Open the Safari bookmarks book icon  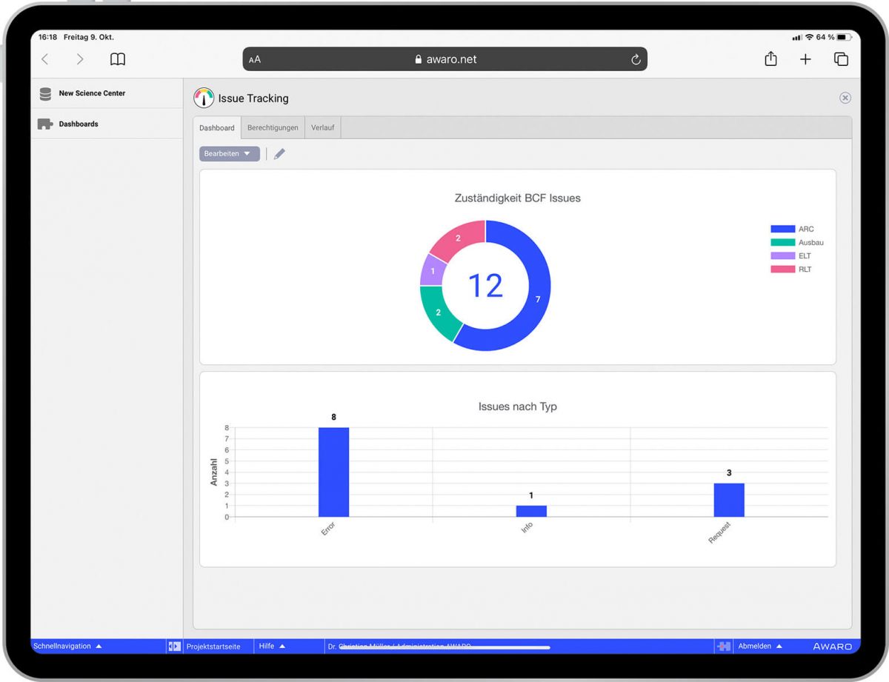118,59
